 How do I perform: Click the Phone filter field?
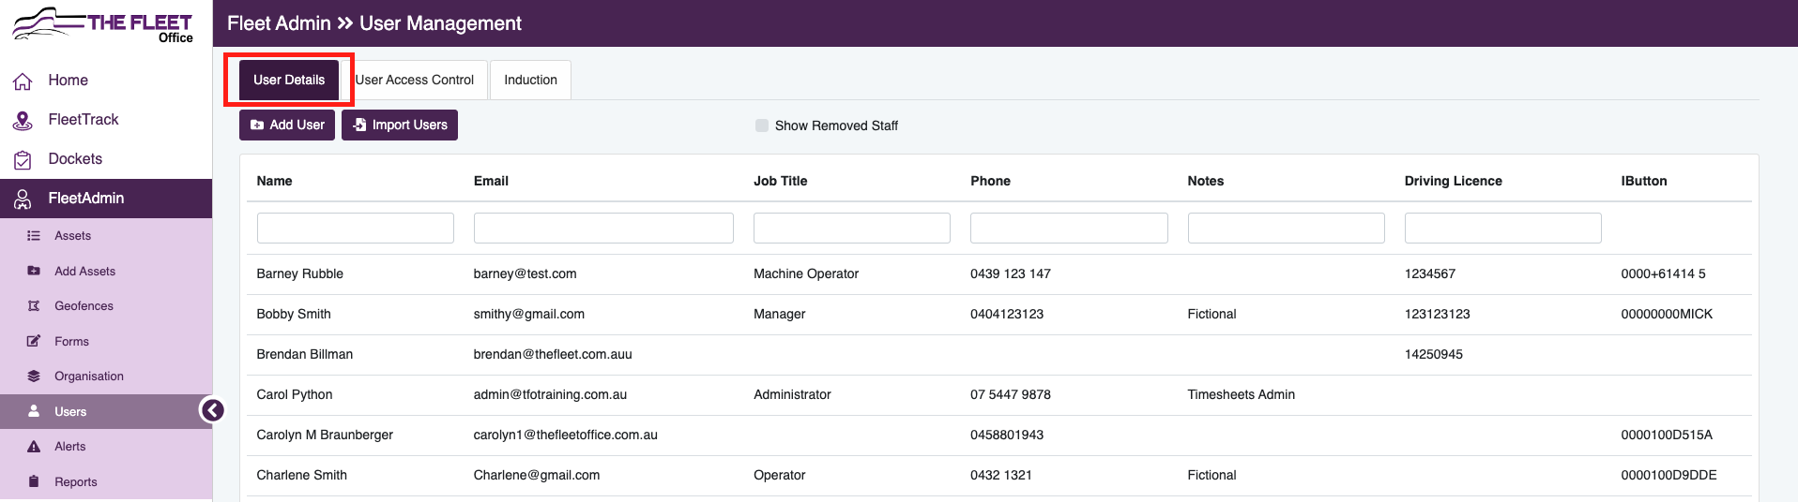click(x=1069, y=228)
